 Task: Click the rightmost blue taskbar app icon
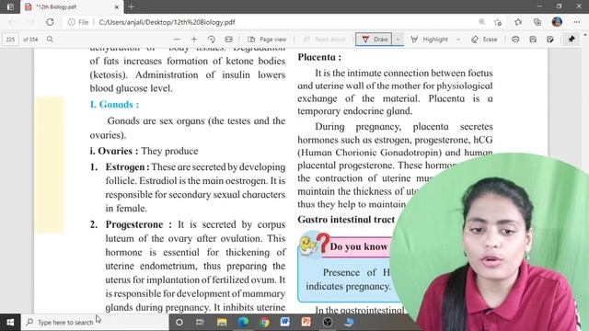(349, 322)
